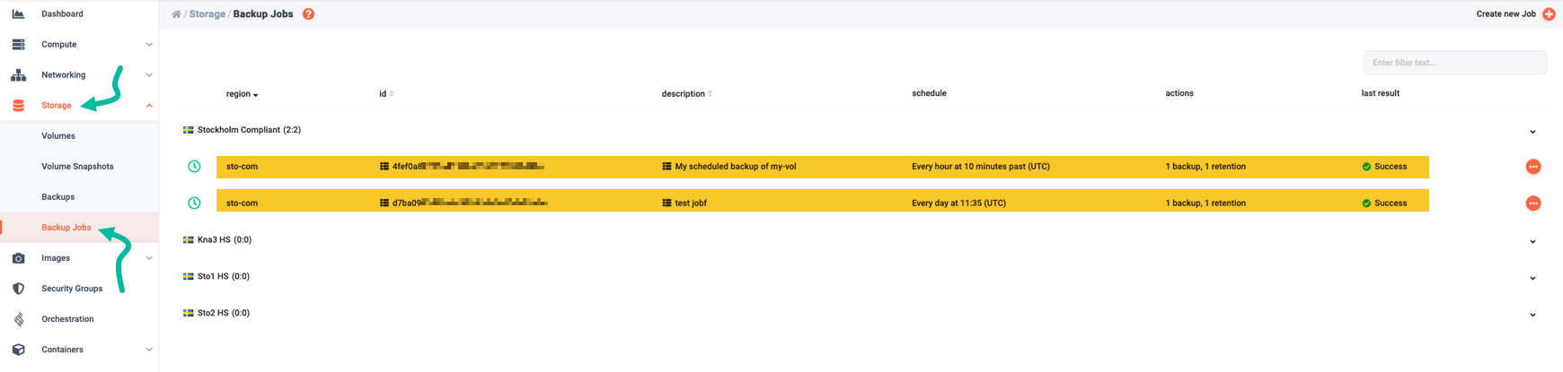Click the Containers cube icon
The height and width of the screenshot is (372, 1563).
pyautogui.click(x=18, y=350)
